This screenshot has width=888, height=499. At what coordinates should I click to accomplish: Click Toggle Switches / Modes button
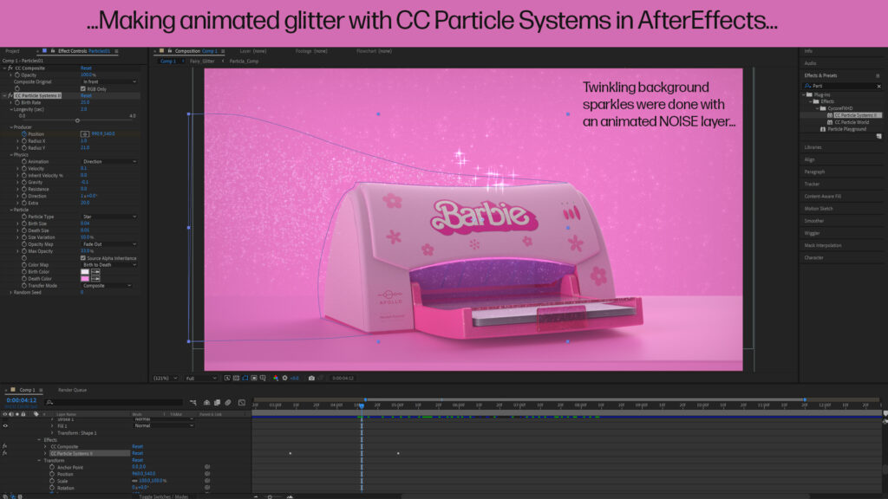pos(164,496)
